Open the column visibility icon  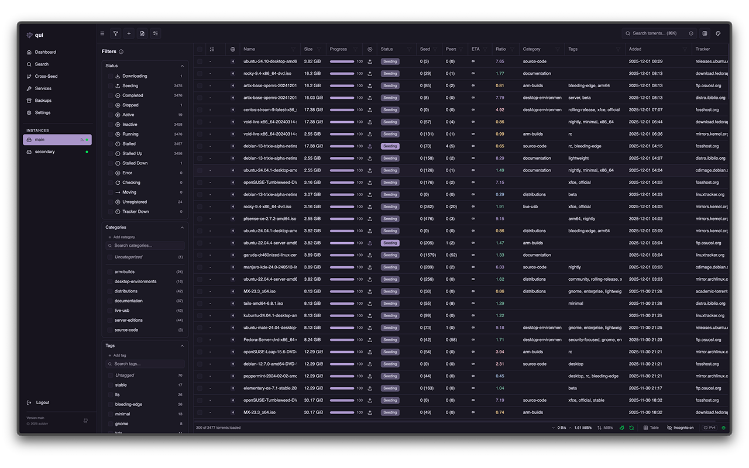(705, 33)
